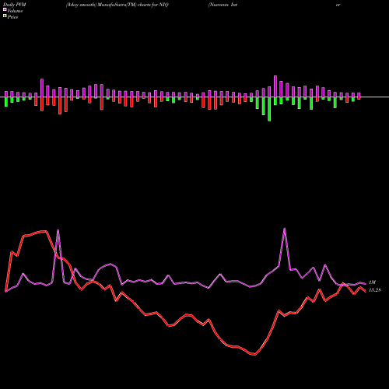This screenshot has width=389, height=389.
Task: Click the Price legend color swatch
Action: tap(5, 16)
